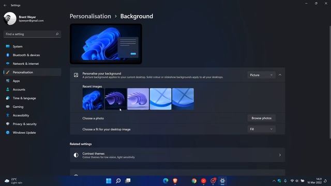Open the Fill desktop fit dropdown
This screenshot has width=331, height=186.
pos(261,129)
